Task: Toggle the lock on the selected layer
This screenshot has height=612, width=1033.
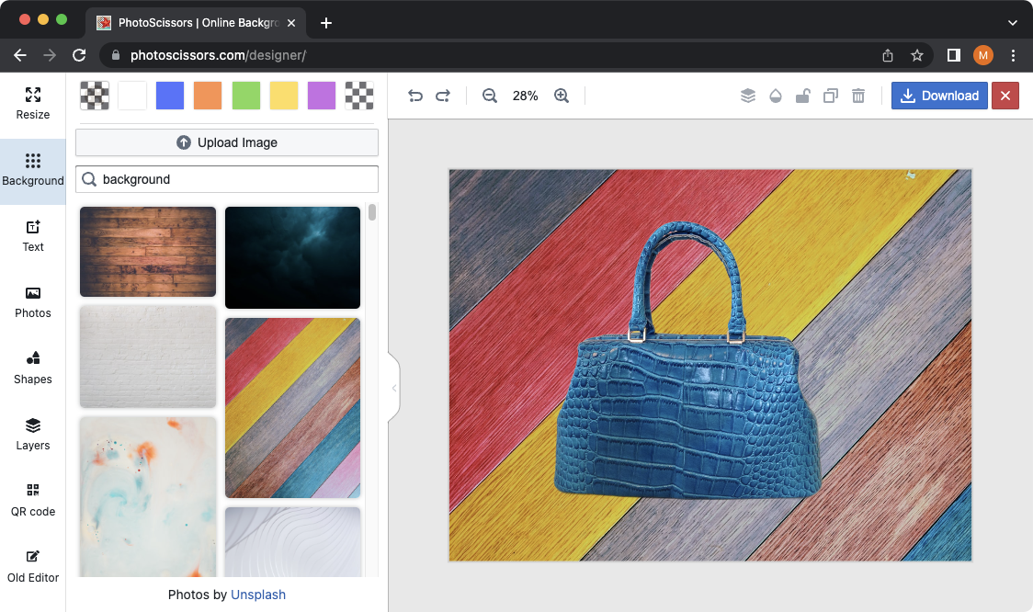Action: coord(803,95)
